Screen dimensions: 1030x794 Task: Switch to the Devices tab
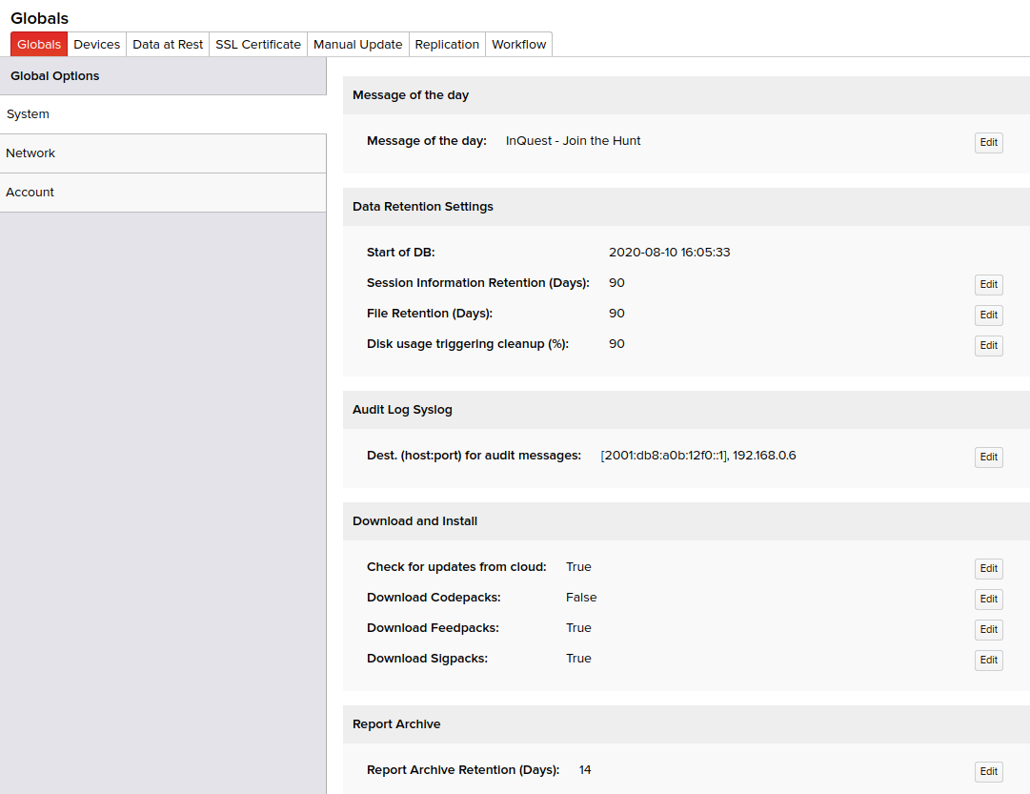click(x=96, y=45)
